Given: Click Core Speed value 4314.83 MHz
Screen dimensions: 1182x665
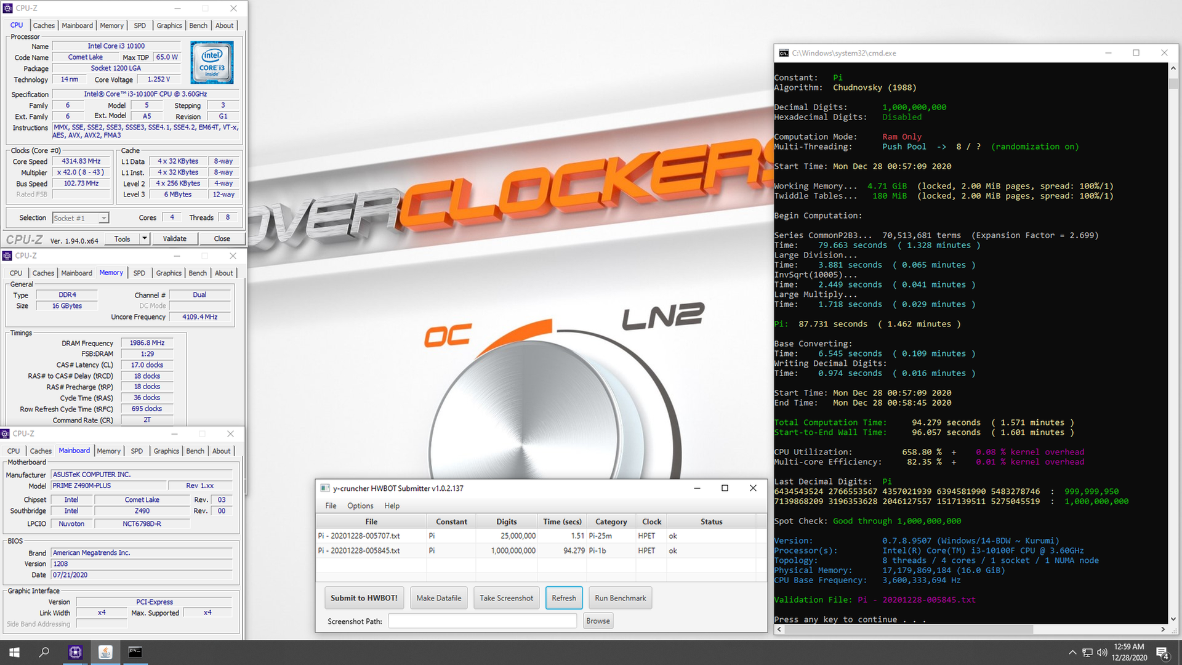Looking at the screenshot, I should coord(81,161).
